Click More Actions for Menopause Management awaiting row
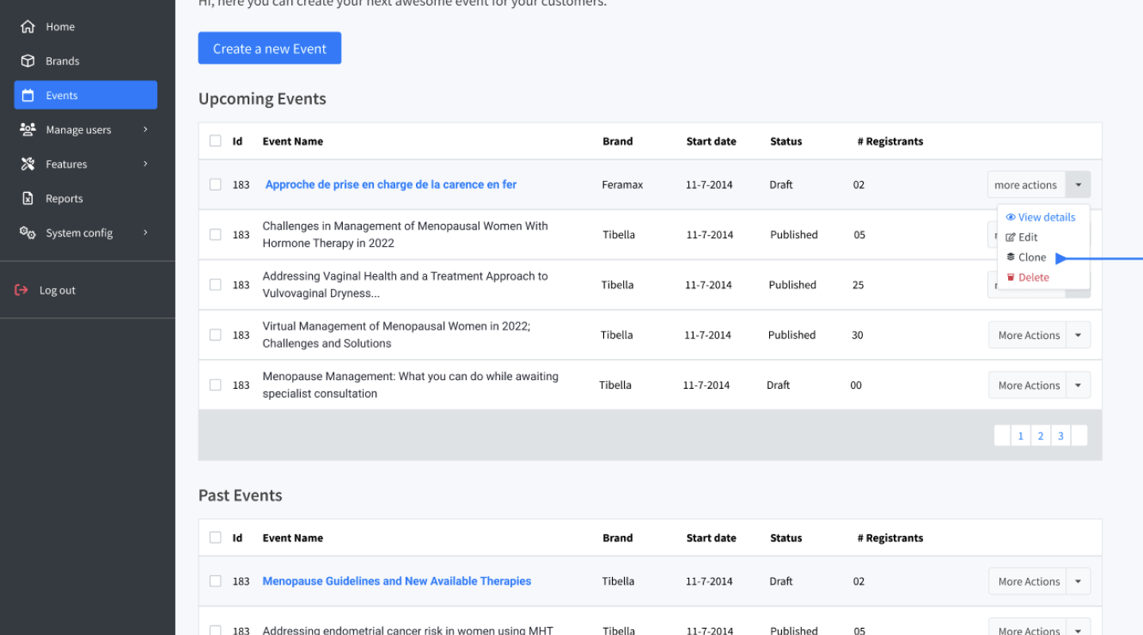1143x635 pixels. click(1027, 385)
